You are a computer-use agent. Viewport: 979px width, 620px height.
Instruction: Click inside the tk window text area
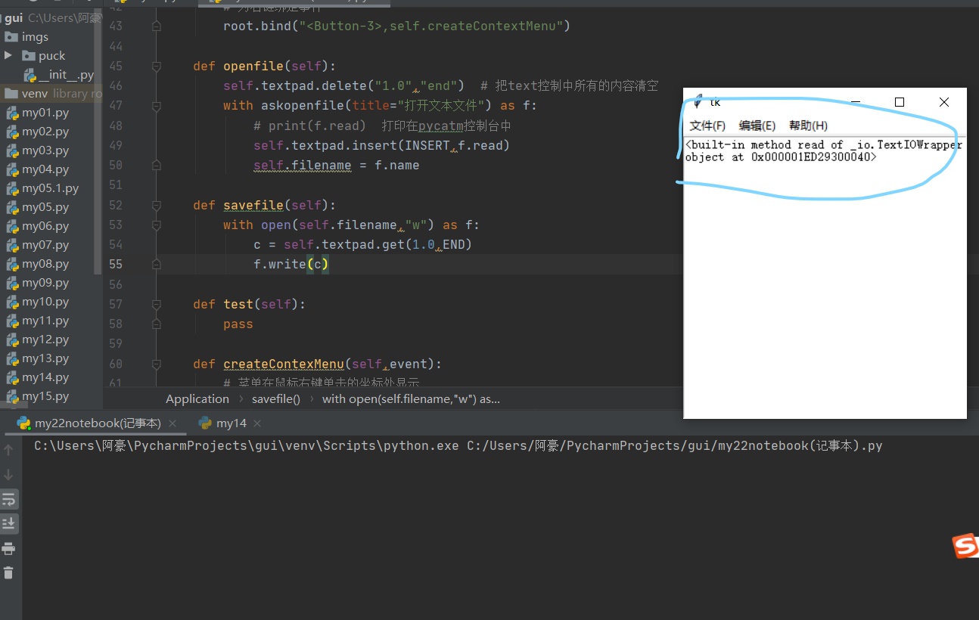[x=825, y=276]
